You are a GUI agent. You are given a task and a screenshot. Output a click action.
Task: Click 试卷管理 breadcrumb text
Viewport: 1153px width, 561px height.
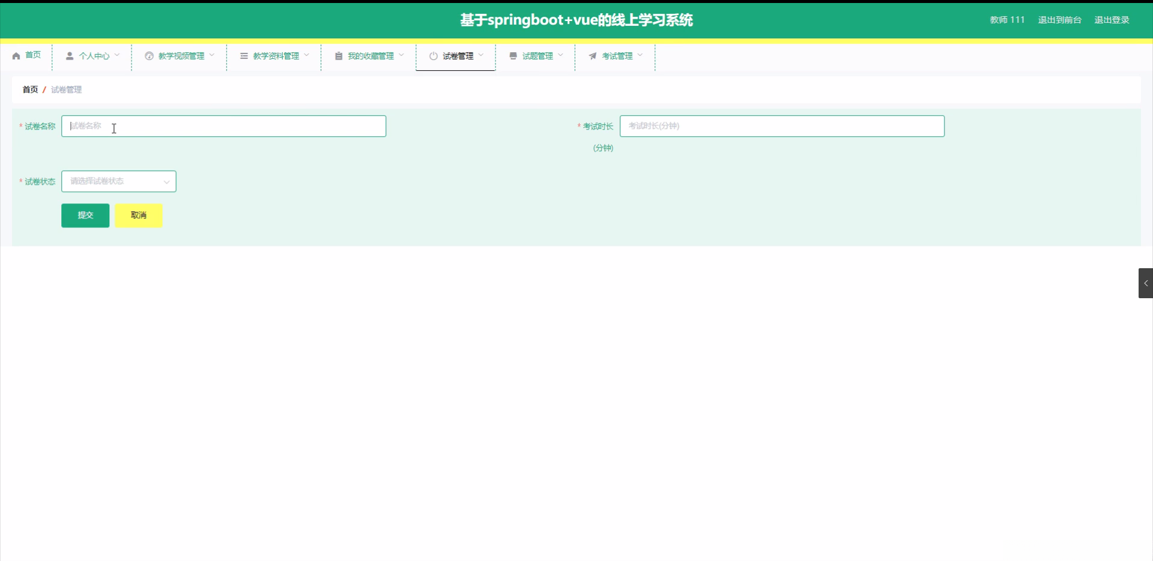tap(66, 89)
